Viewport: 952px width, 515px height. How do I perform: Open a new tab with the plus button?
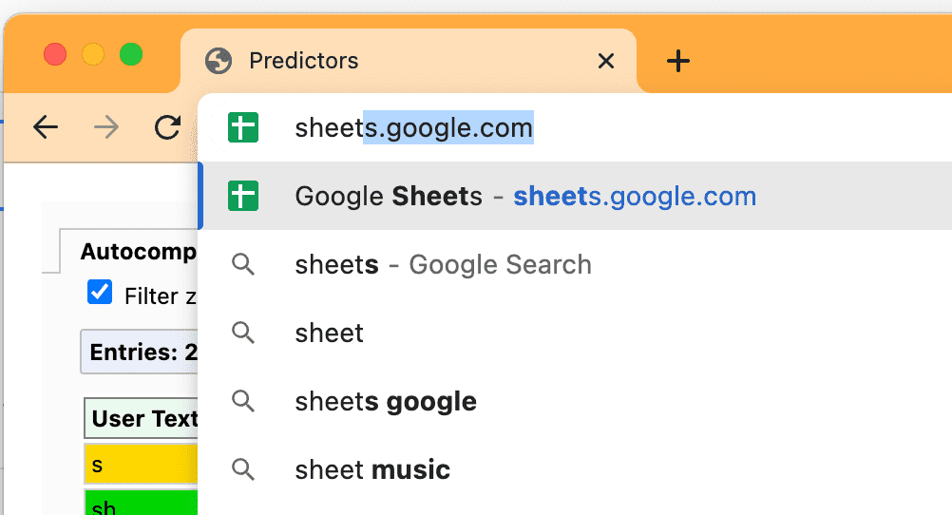point(677,62)
